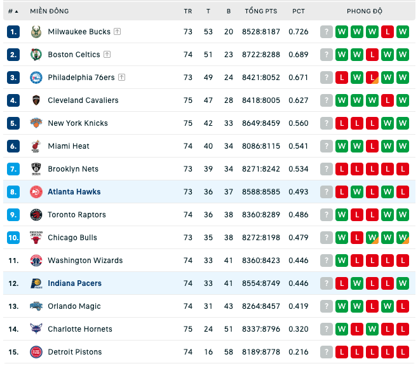This screenshot has width=418, height=366.
Task: Sort table by the # rank column
Action: pyautogui.click(x=13, y=11)
